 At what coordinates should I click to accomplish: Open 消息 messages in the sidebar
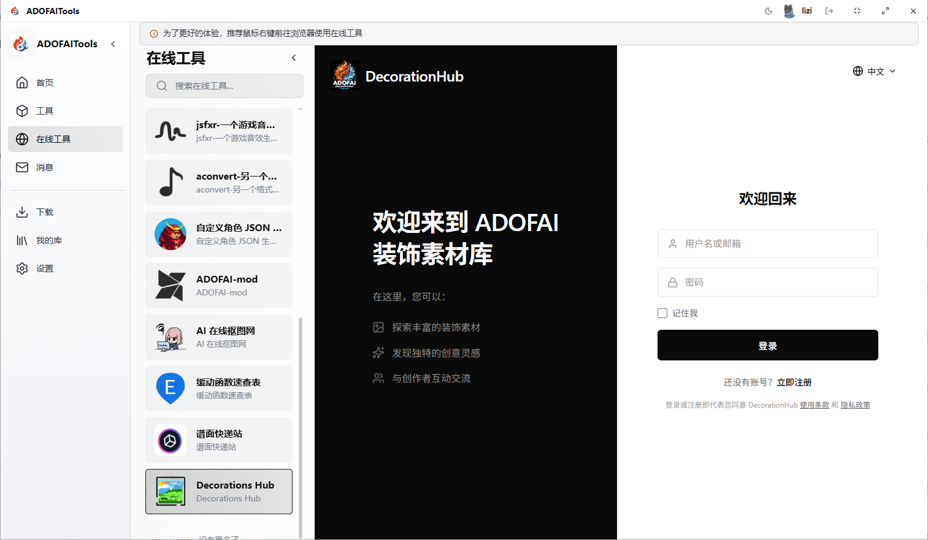[65, 167]
